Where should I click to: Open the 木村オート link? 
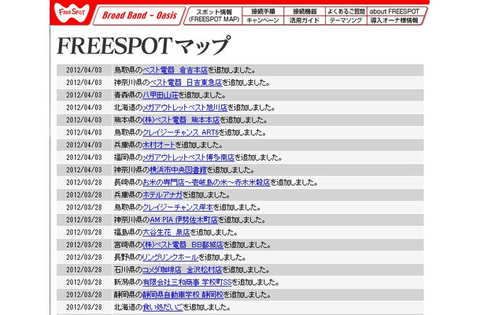159,145
